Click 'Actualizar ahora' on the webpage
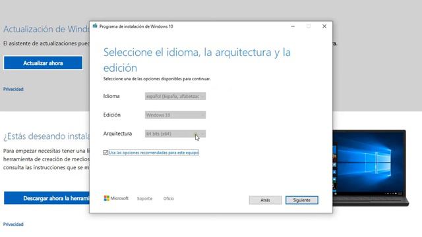Image resolution: width=422 pixels, height=237 pixels. coord(43,63)
